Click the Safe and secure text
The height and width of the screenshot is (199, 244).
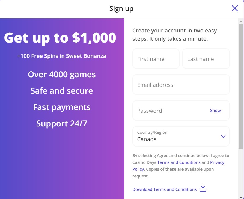tap(62, 91)
